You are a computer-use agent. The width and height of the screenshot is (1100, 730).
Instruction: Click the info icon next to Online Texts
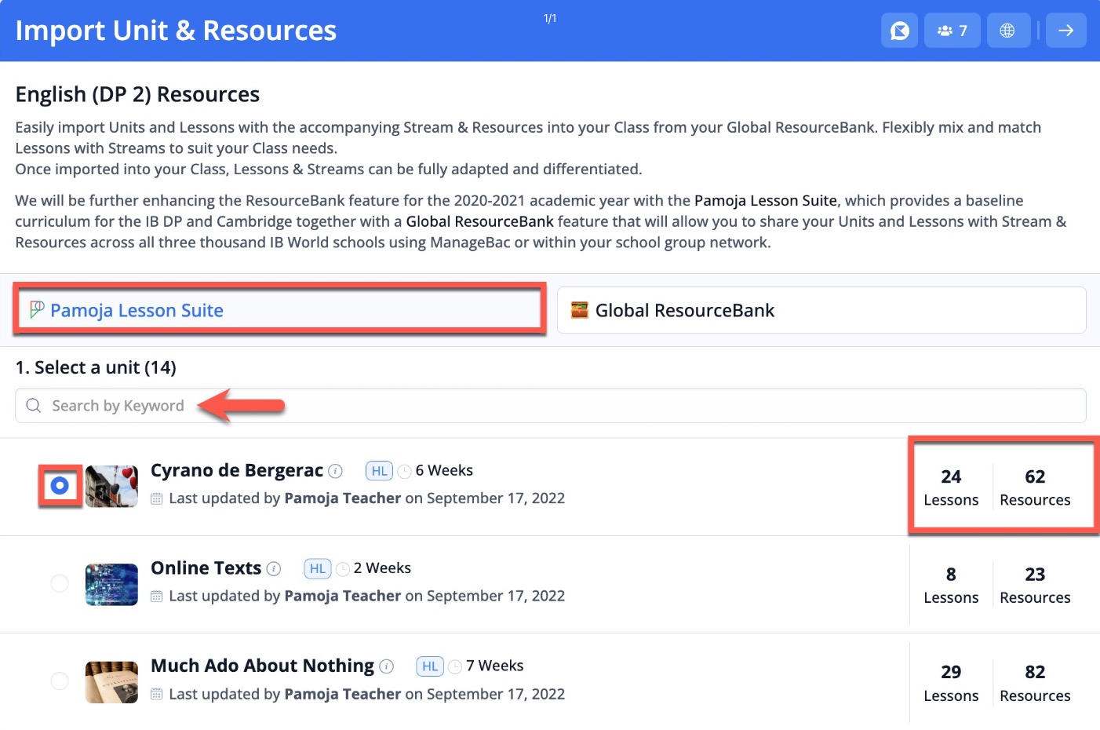click(274, 568)
